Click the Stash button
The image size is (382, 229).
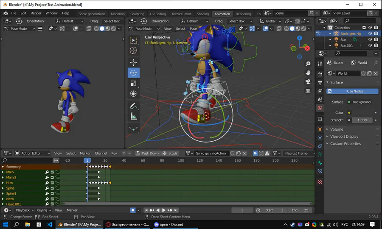(x=170, y=154)
